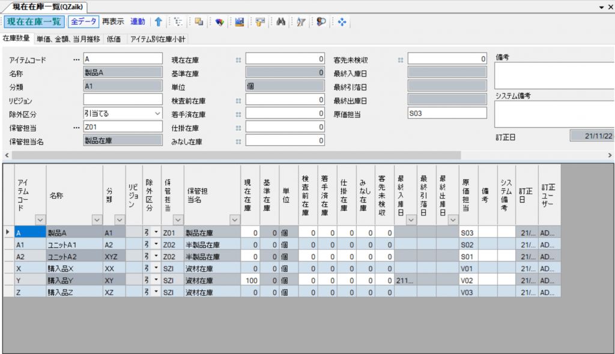Open the アイテムコード column filter dropdown
Image resolution: width=615 pixels, height=354 pixels.
click(x=40, y=220)
